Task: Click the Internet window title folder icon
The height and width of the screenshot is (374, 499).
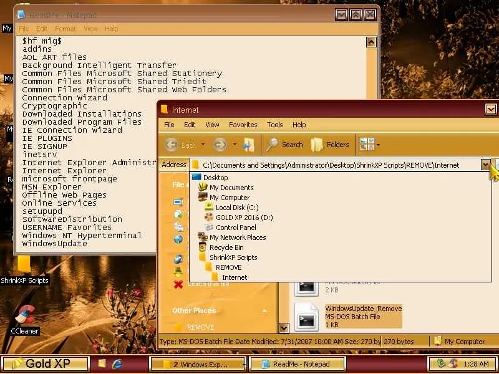Action: click(164, 109)
